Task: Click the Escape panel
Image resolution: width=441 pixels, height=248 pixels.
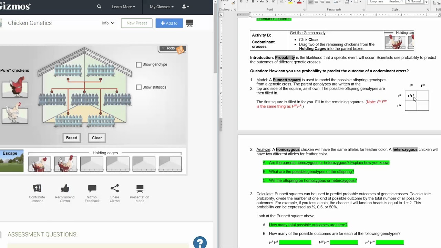Action: (x=12, y=161)
